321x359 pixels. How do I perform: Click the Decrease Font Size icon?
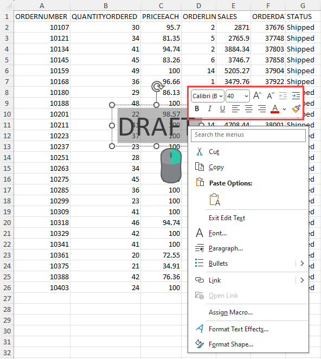pos(271,95)
